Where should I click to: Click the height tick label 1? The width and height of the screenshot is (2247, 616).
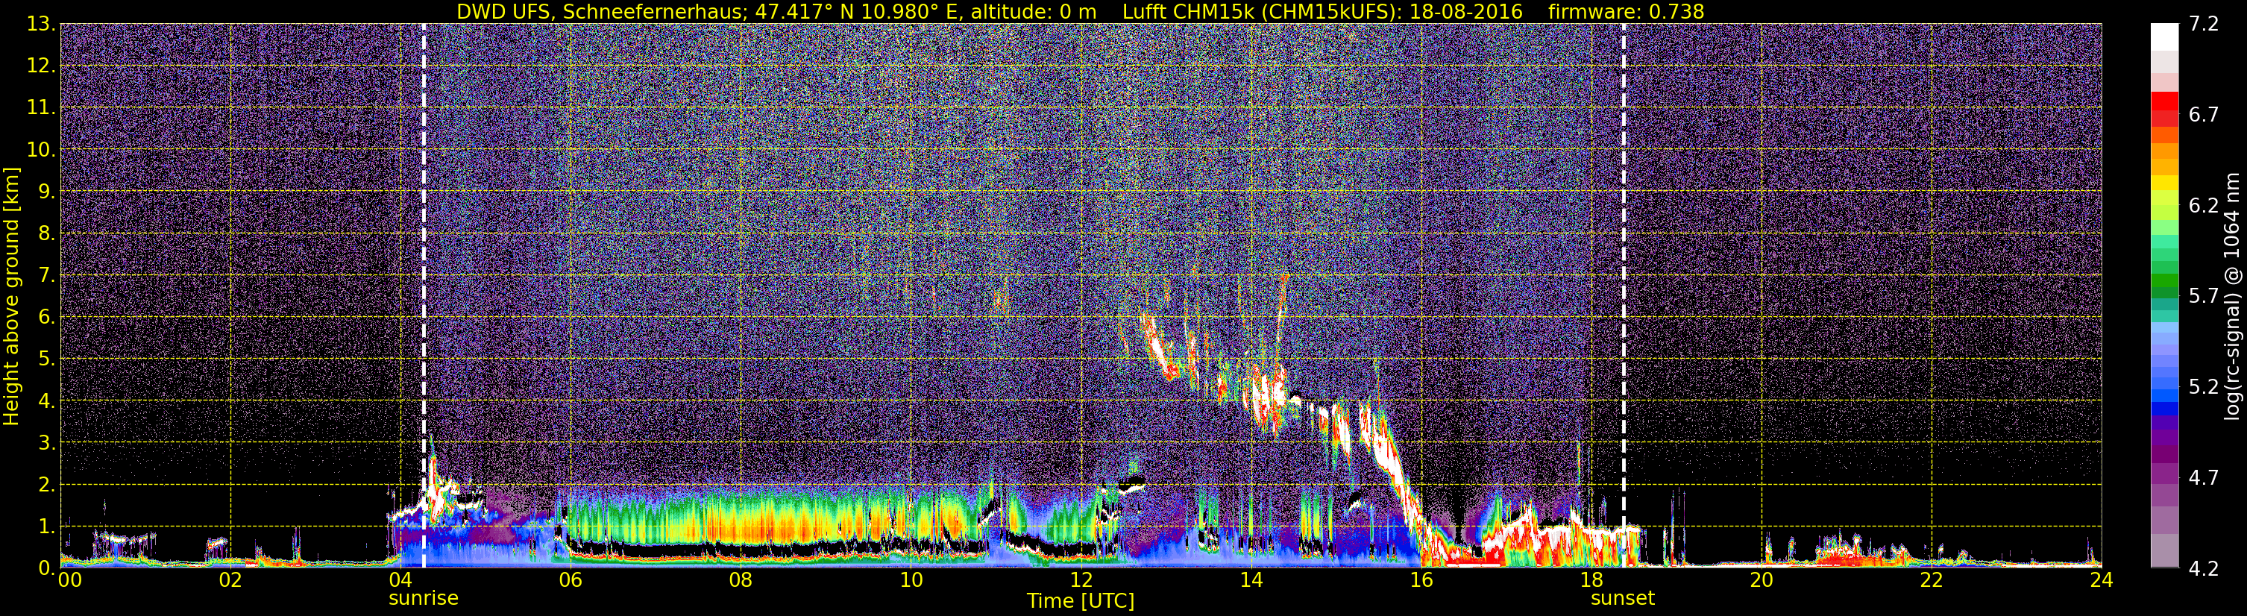(x=47, y=526)
